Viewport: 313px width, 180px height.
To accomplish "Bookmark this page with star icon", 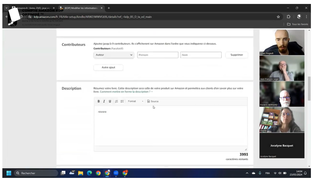I will (x=278, y=17).
